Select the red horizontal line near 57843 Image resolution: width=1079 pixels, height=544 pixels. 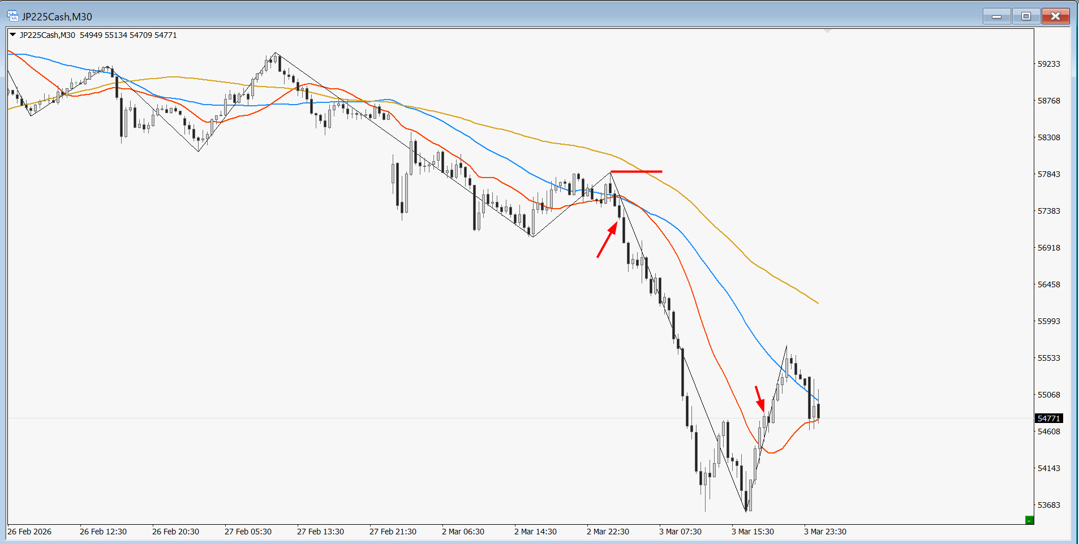coord(636,171)
